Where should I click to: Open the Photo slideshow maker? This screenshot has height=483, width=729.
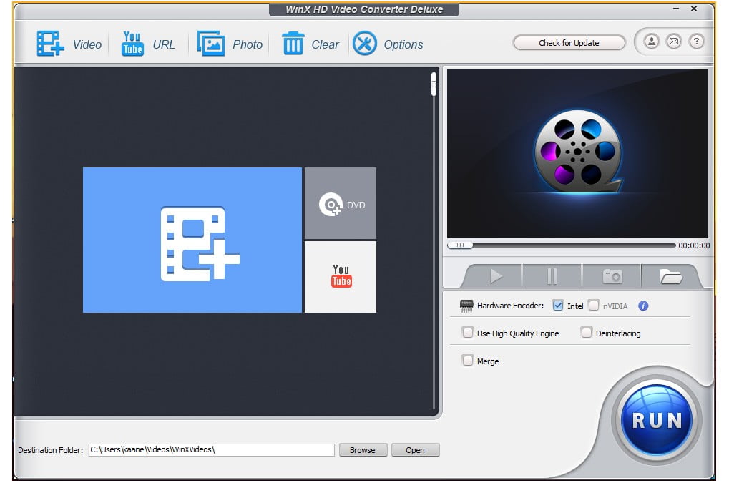229,44
